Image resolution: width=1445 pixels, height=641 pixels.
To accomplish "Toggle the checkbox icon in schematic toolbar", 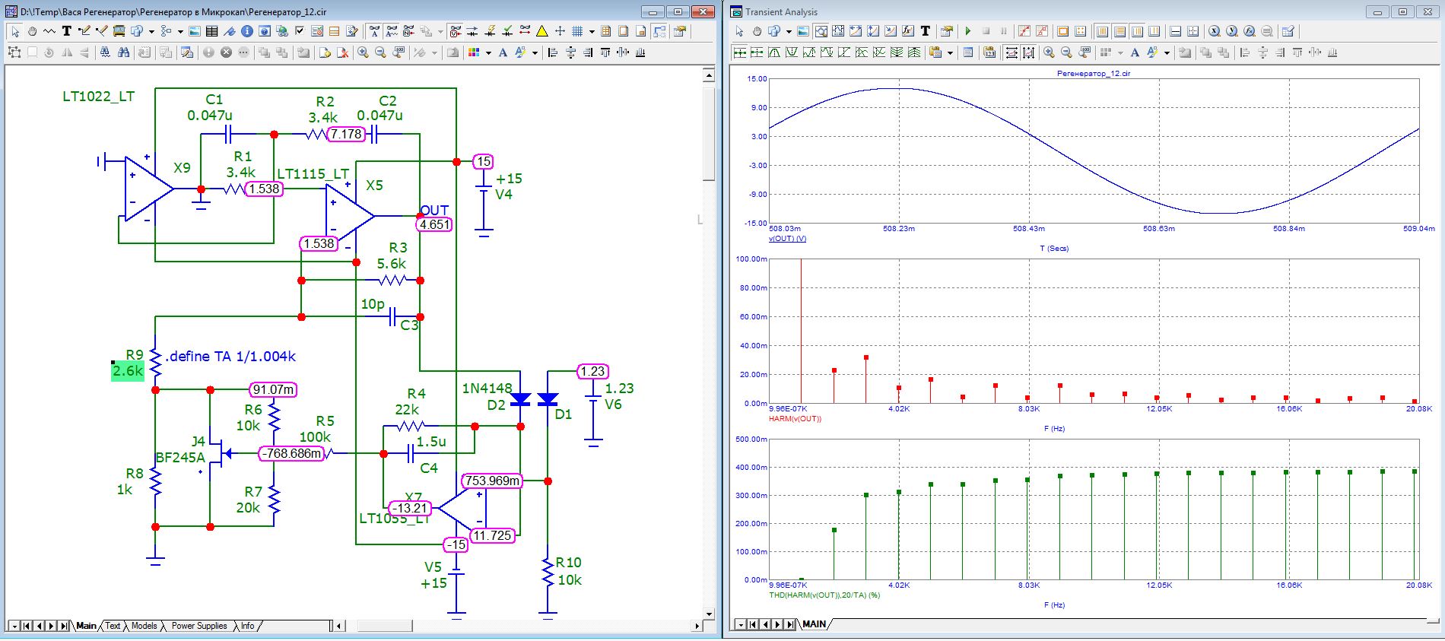I will 300,31.
